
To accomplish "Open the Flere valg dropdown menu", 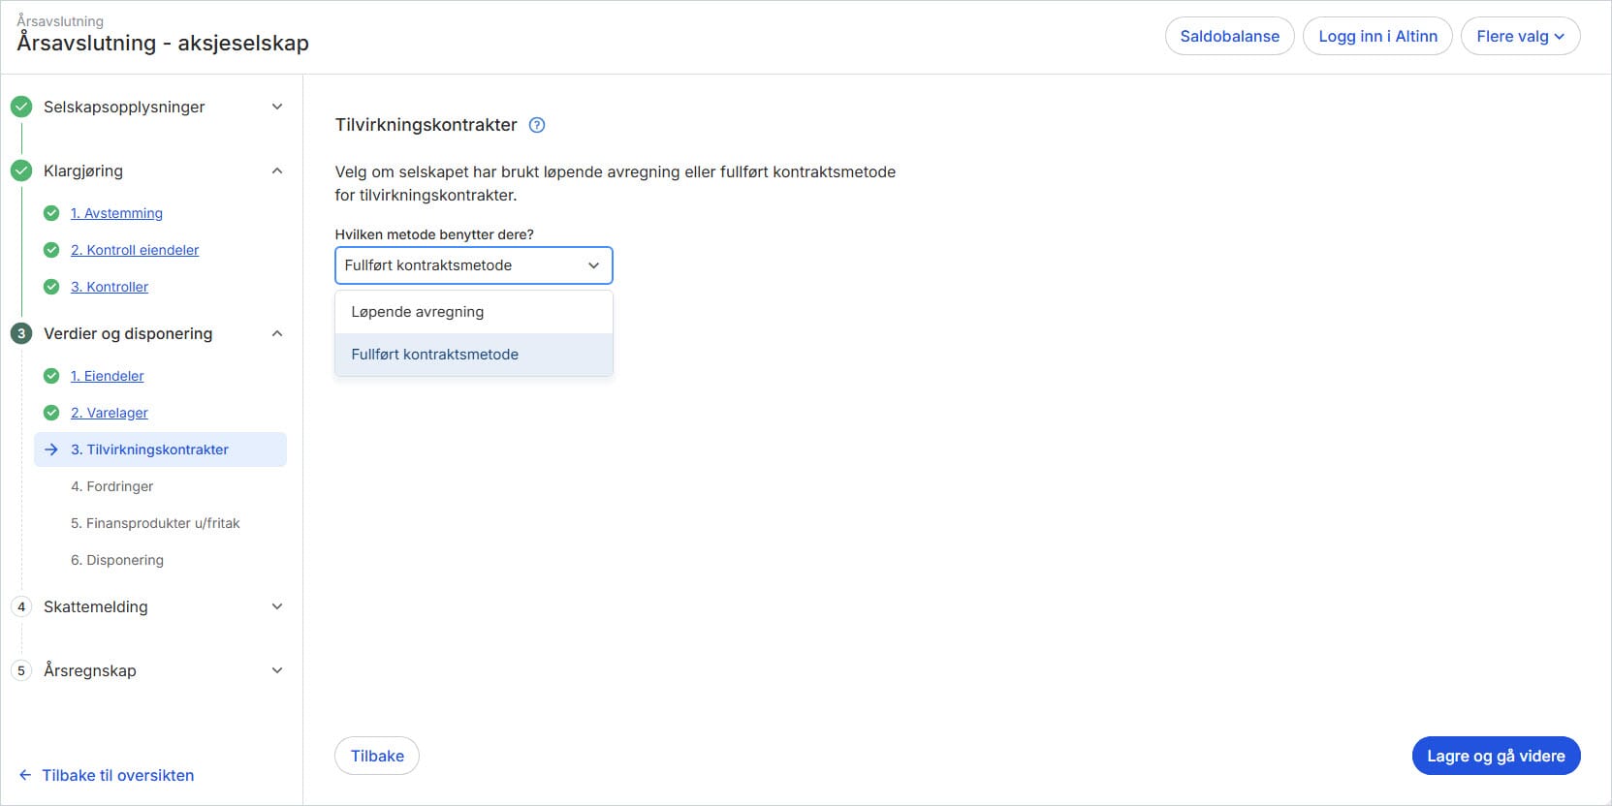I will coord(1519,36).
